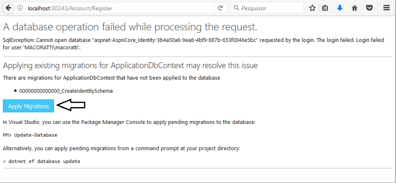
Task: Click the search magnifier icon
Action: (x=236, y=8)
